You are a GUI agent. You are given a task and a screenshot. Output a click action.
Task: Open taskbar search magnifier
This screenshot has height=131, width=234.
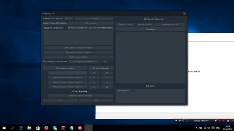click(x=12, y=128)
